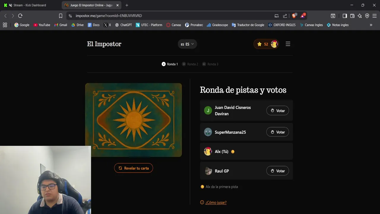This screenshot has height=214, width=380.
Task: Click the Revelar tu carta button
Action: [134, 168]
